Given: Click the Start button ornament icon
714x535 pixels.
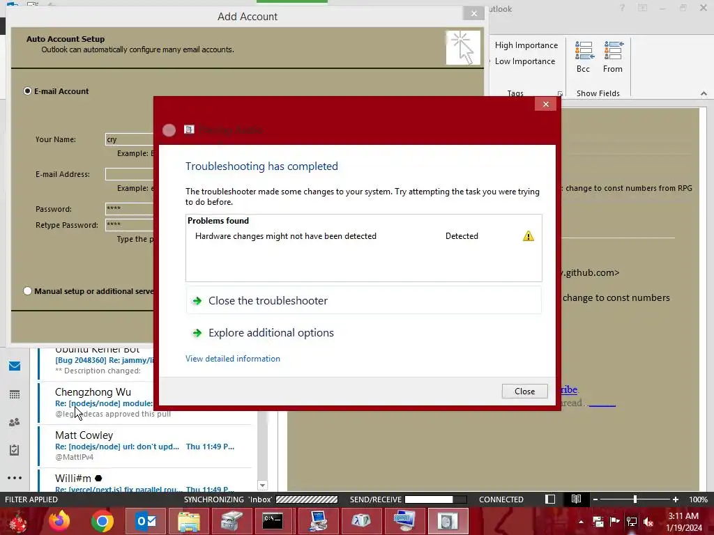Looking at the screenshot, I should click(18, 522).
